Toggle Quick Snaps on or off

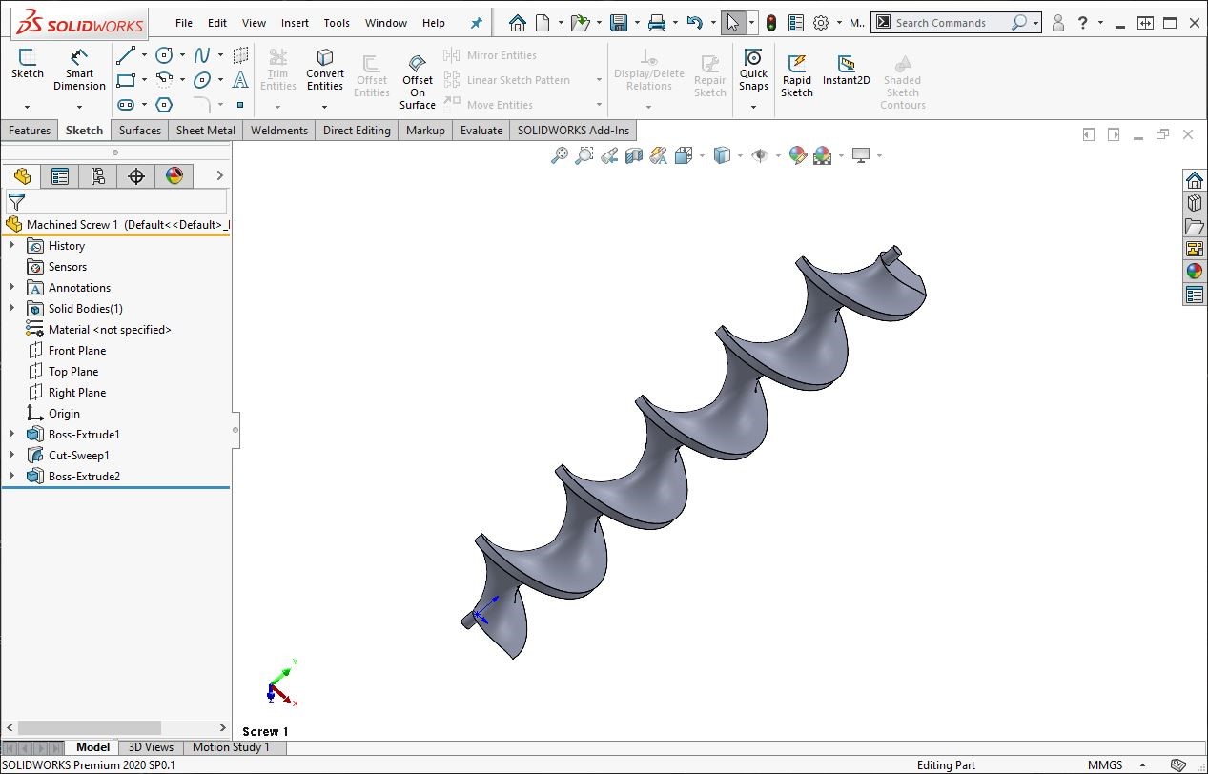point(753,70)
